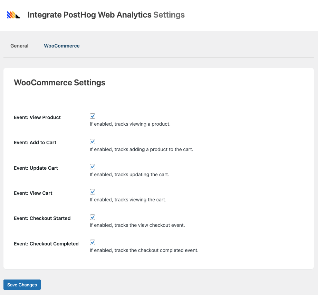The height and width of the screenshot is (295, 318).
Task: Click the Save Changes button
Action: [x=22, y=285]
